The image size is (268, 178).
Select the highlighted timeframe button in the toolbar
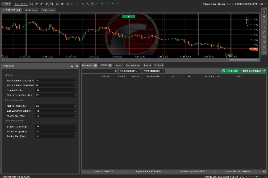click(92, 4)
